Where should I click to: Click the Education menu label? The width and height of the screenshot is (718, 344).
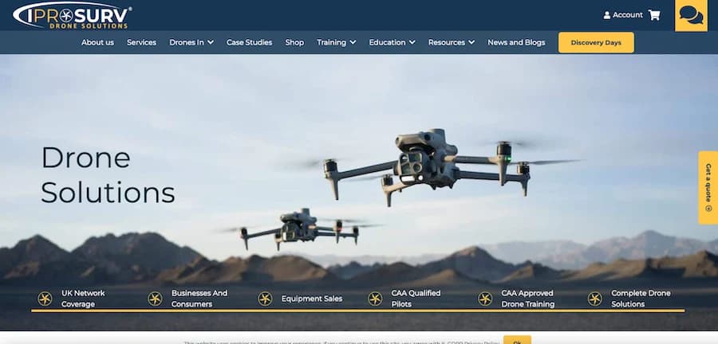tap(387, 42)
